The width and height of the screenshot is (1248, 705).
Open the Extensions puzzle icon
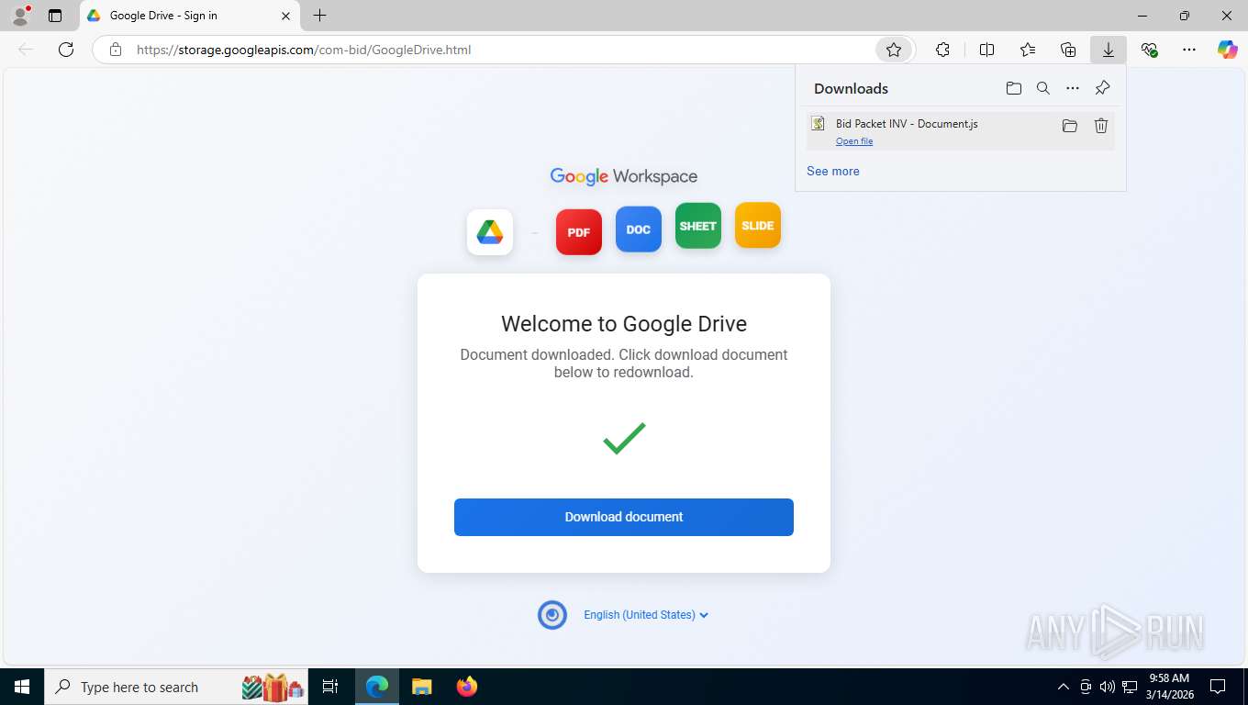(x=942, y=50)
